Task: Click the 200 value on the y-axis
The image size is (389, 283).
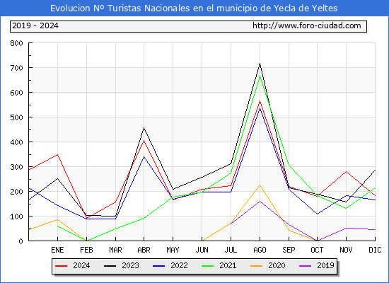Action: [16, 192]
